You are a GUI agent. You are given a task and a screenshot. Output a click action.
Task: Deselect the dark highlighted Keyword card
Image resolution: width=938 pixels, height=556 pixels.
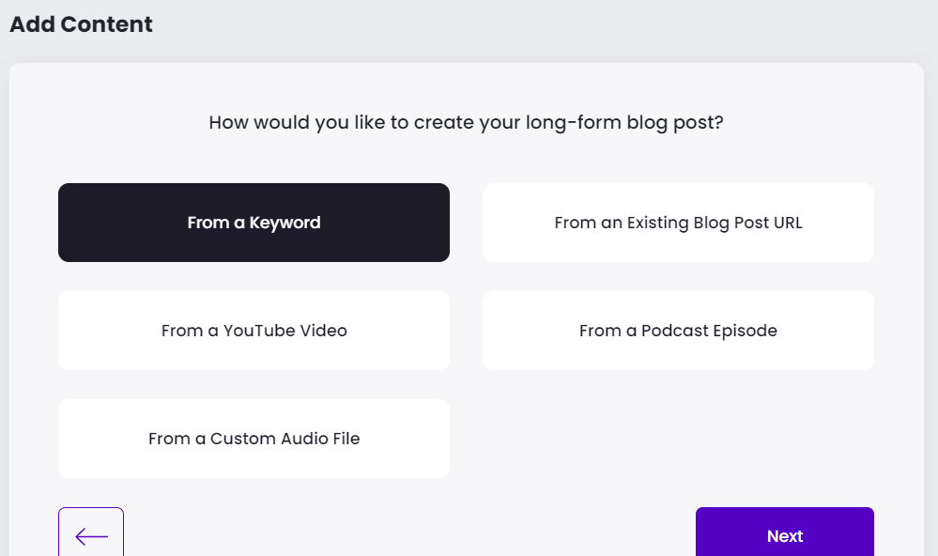(254, 223)
